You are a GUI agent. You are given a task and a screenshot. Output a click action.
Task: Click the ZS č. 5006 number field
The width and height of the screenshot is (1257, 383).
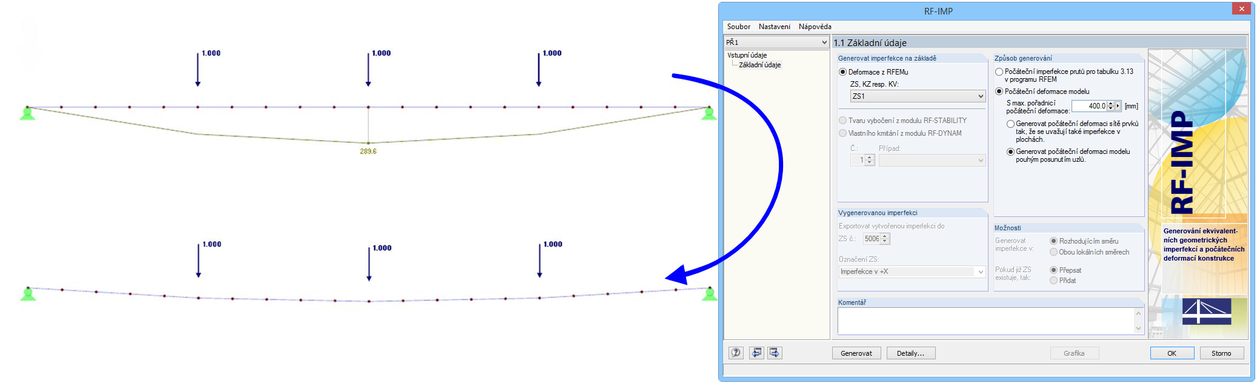[x=872, y=239]
